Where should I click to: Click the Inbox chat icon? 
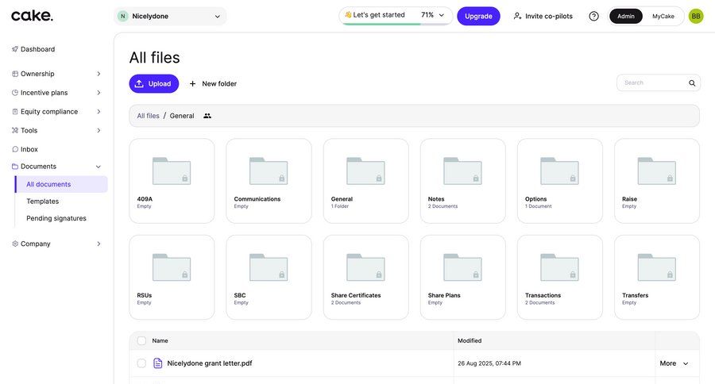[x=15, y=149]
